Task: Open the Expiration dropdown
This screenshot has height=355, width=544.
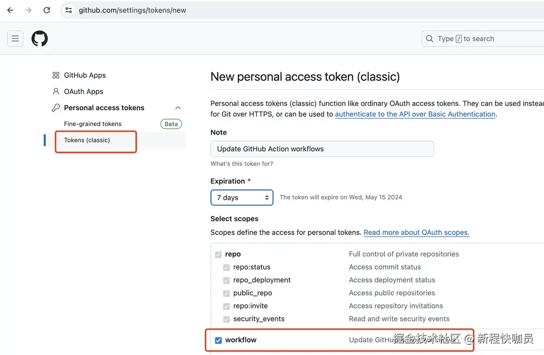Action: 242,197
